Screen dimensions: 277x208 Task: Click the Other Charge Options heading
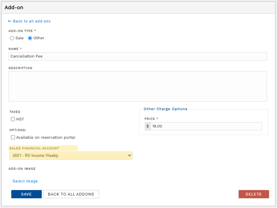pyautogui.click(x=165, y=109)
